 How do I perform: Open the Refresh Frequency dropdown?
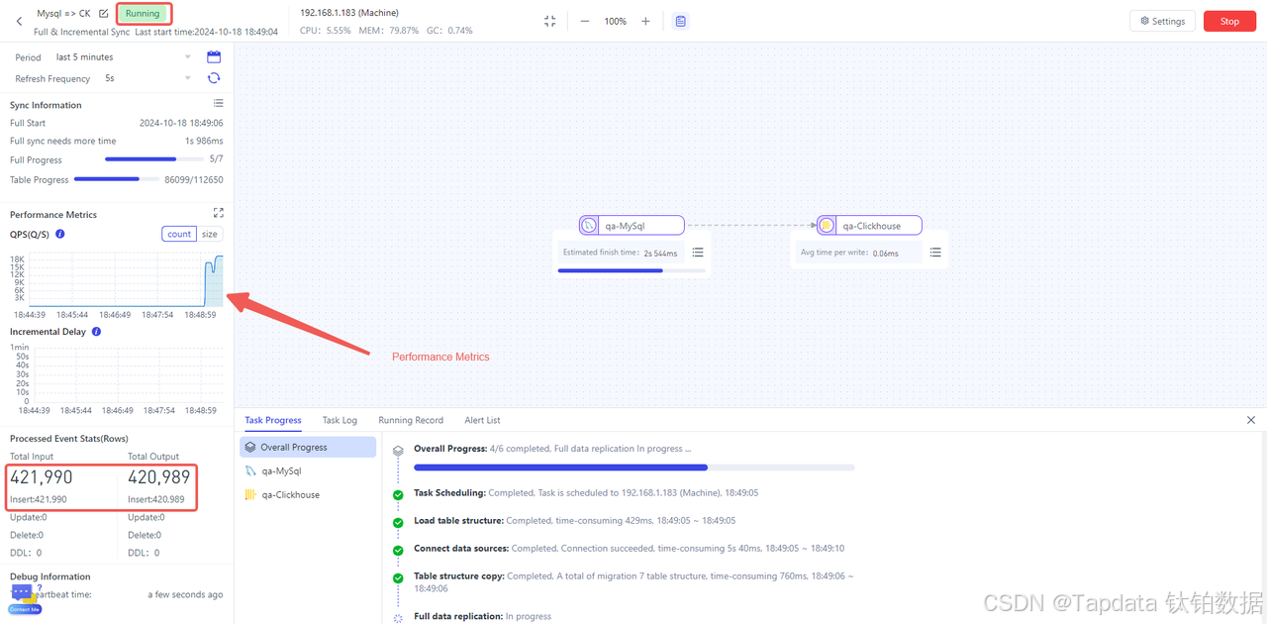click(x=146, y=78)
